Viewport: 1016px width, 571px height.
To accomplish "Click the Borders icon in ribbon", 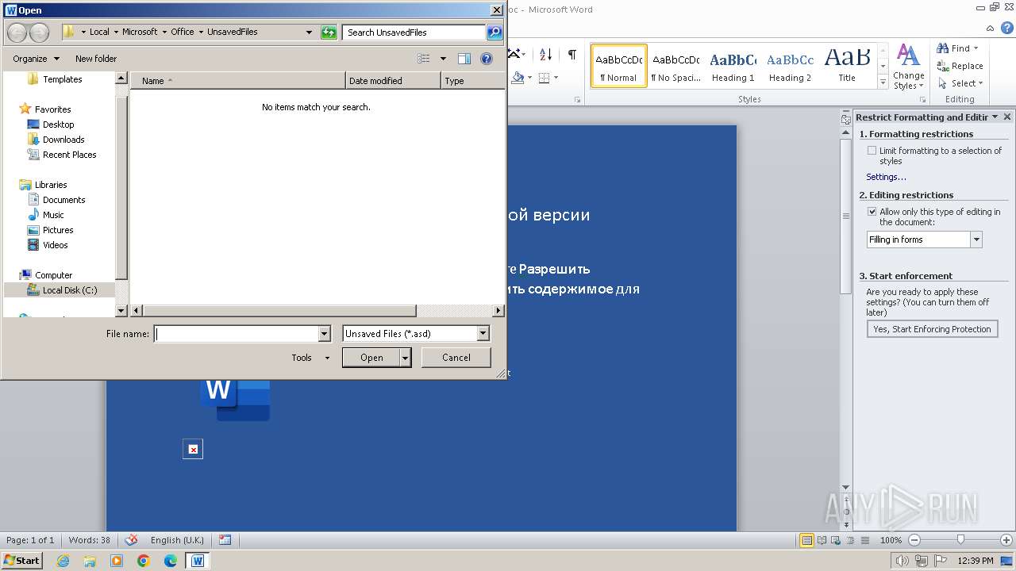I will pos(545,78).
